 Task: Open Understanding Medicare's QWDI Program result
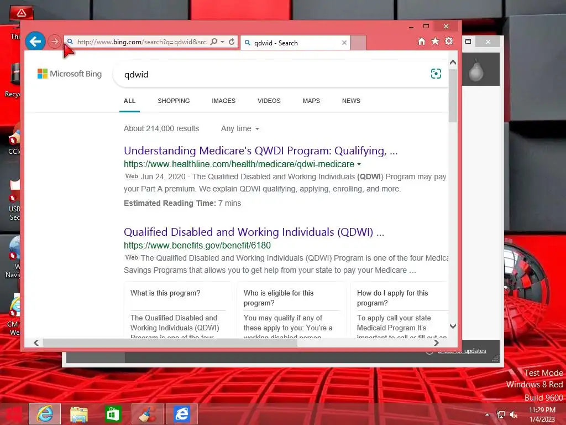point(260,151)
